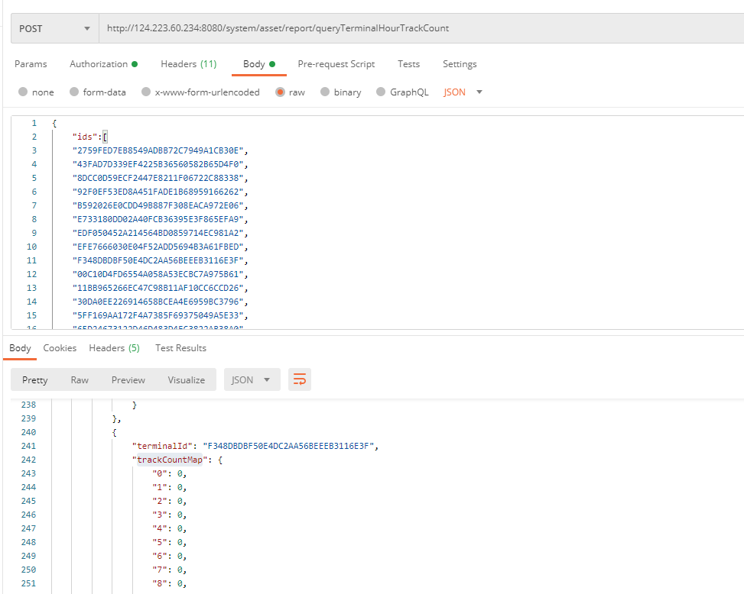744x594 pixels.
Task: Click the wrap lines icon in response toolbar
Action: [300, 379]
